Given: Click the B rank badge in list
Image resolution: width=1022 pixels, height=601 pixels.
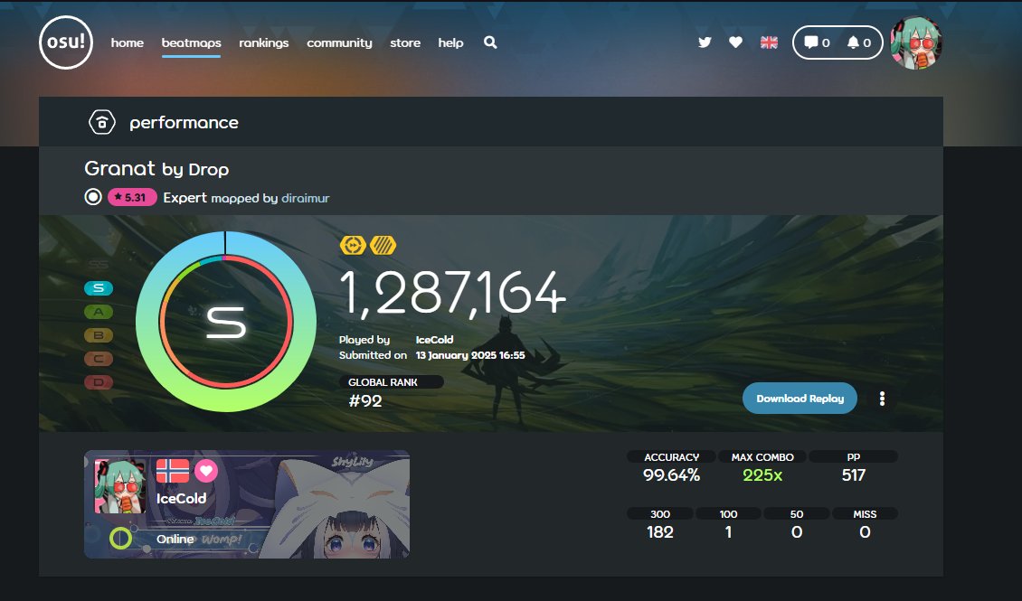Looking at the screenshot, I should tap(99, 335).
